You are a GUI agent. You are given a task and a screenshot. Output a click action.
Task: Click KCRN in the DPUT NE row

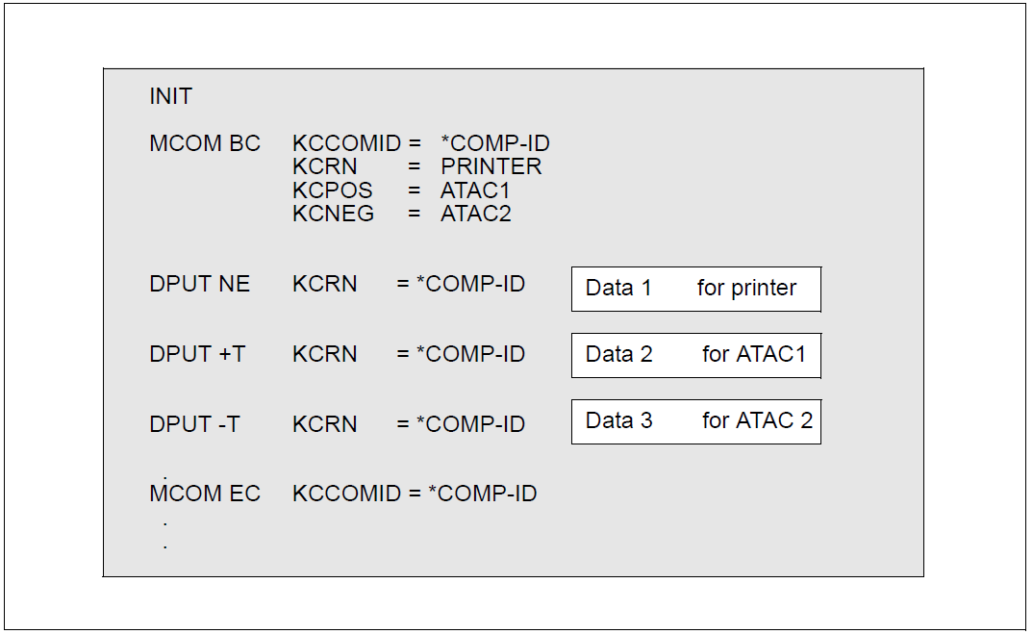tap(324, 284)
